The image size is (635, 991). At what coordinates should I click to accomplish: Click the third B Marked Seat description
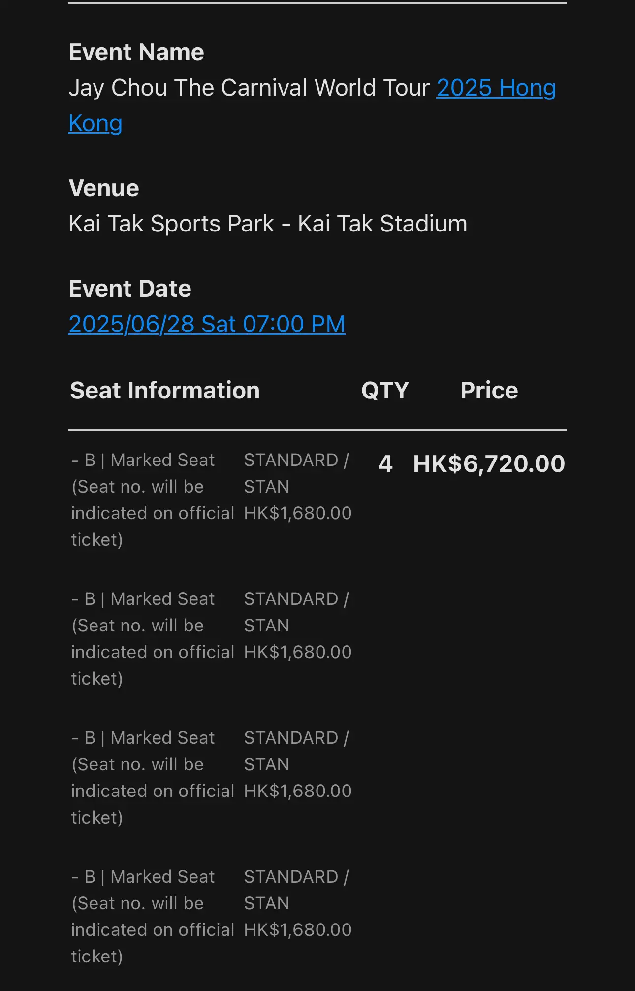tap(153, 778)
